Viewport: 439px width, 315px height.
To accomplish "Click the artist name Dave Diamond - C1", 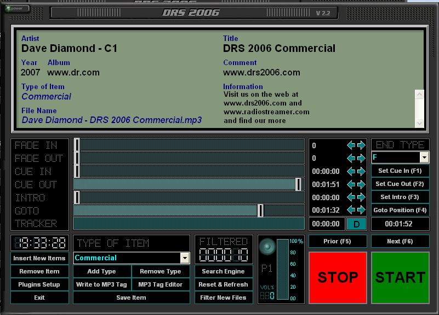I will coord(70,48).
